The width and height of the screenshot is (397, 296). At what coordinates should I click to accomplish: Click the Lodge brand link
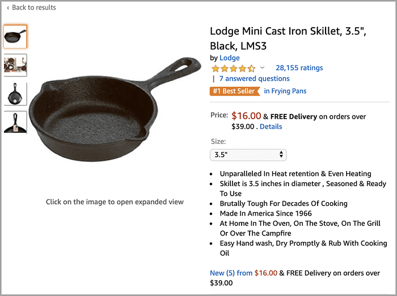point(229,58)
